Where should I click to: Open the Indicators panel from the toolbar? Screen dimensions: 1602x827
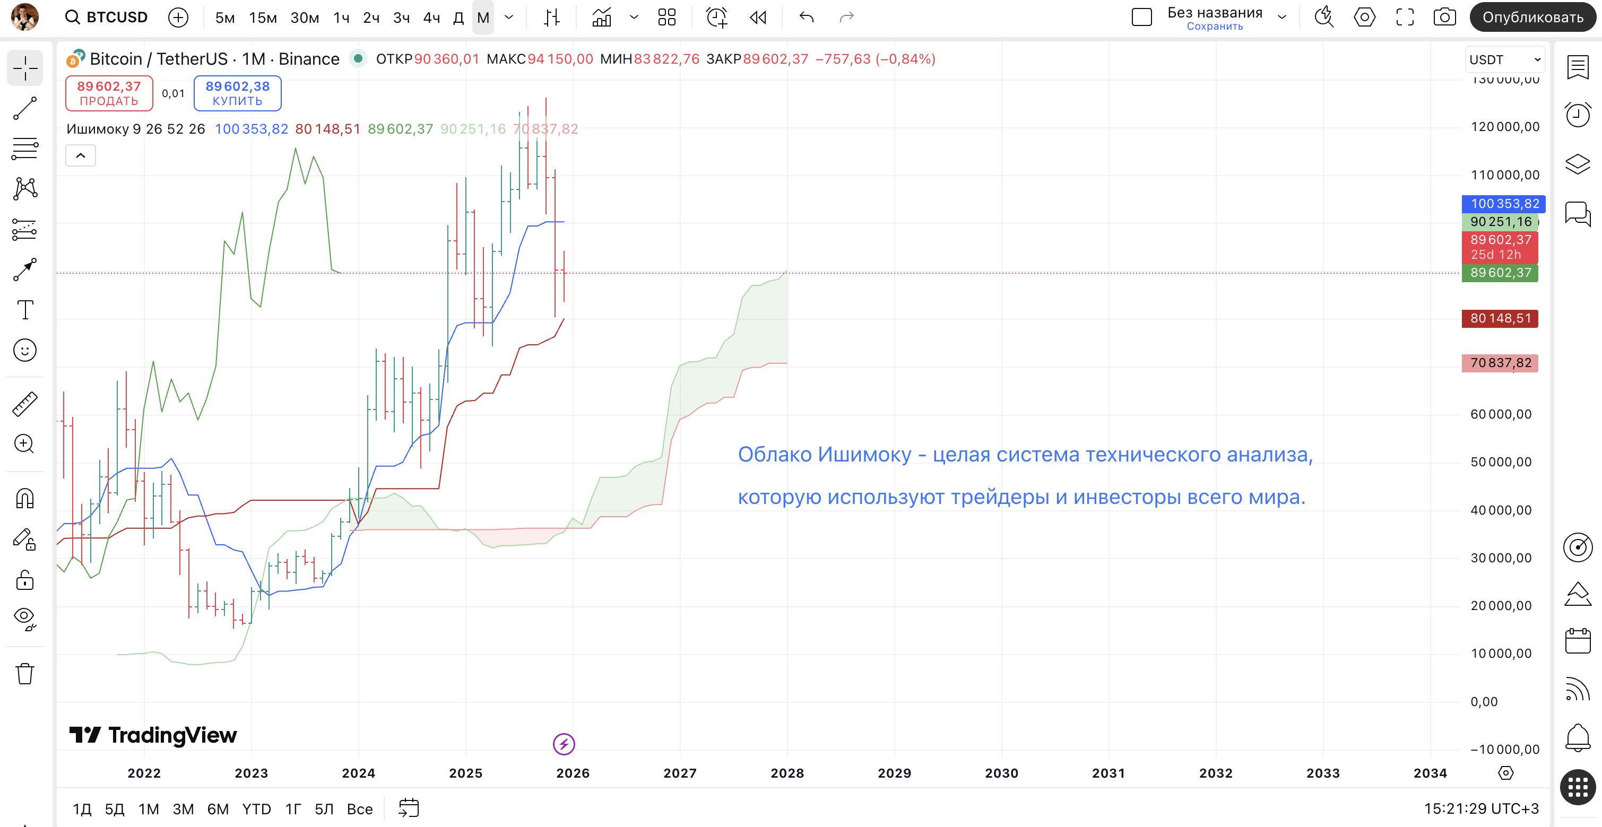(x=600, y=18)
